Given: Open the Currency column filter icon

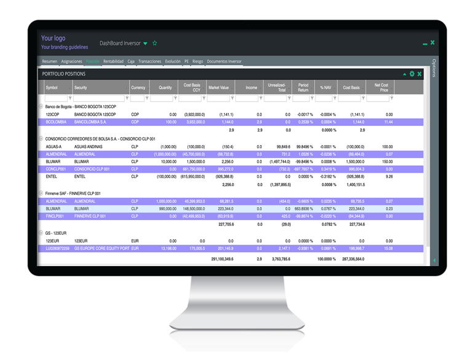Looking at the screenshot, I should 147,98.
